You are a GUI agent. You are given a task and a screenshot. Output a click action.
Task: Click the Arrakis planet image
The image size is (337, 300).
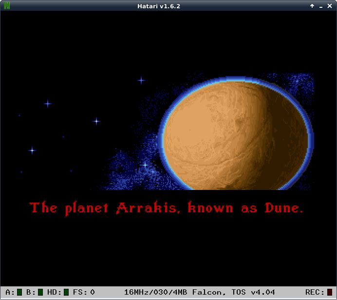(x=236, y=133)
